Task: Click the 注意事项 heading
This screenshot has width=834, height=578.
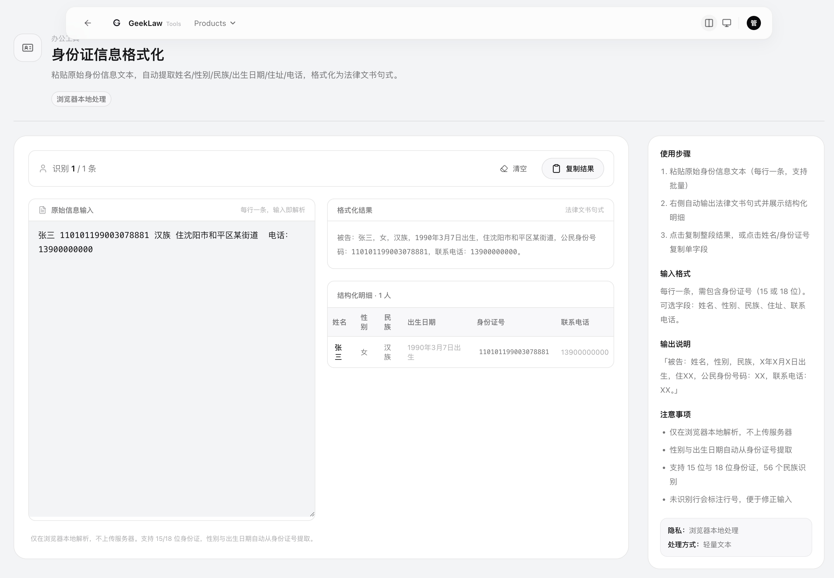Action: coord(675,415)
